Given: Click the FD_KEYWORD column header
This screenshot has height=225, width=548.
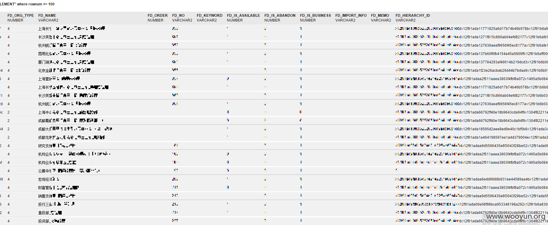Looking at the screenshot, I should tap(210, 16).
